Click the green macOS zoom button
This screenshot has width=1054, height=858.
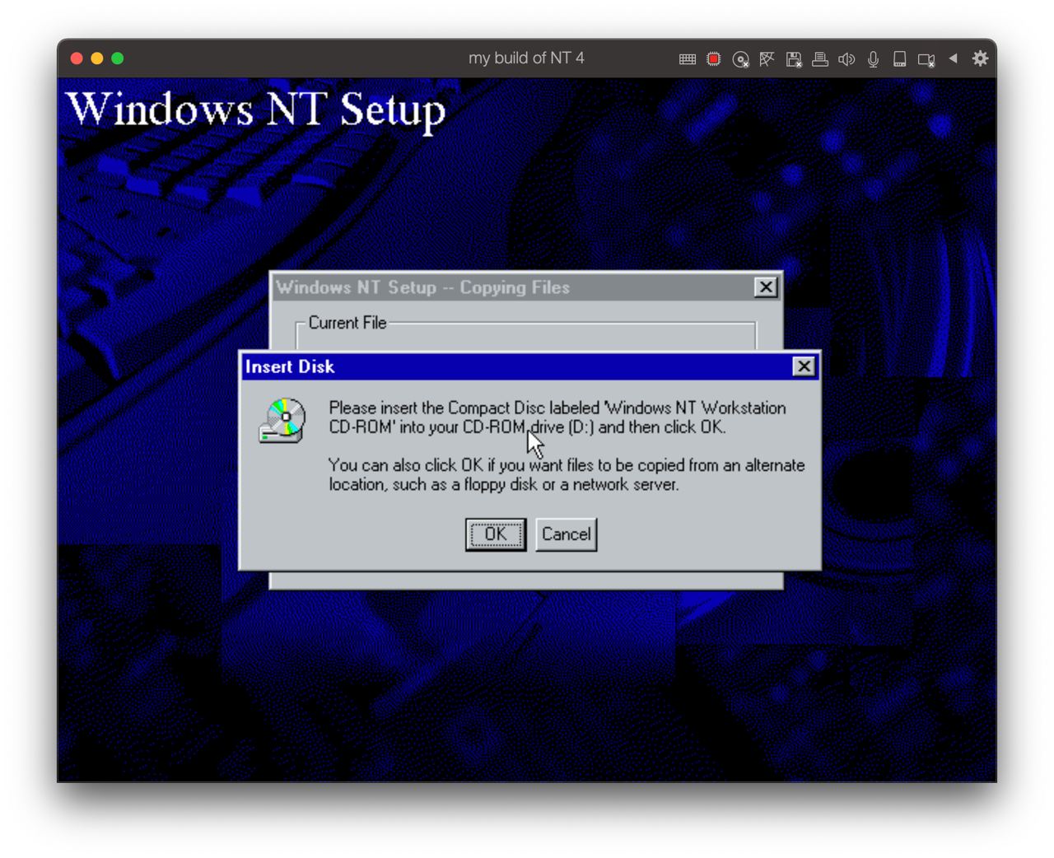(118, 58)
